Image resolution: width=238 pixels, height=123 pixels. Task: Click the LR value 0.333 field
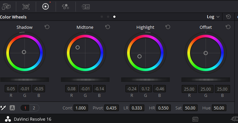pyautogui.click(x=137, y=108)
